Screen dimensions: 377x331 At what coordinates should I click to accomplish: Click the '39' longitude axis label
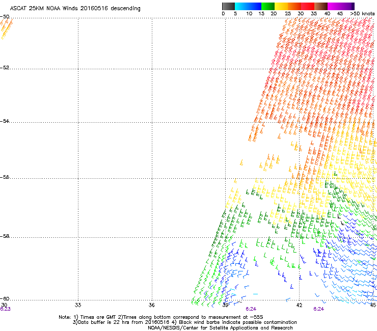click(x=225, y=305)
